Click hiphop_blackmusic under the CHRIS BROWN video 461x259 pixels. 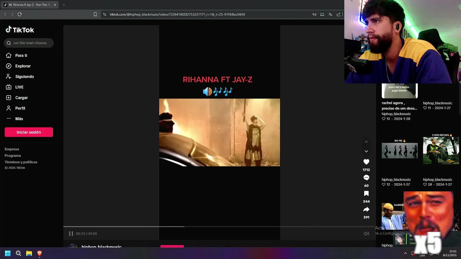point(438,180)
